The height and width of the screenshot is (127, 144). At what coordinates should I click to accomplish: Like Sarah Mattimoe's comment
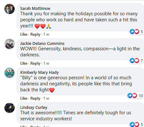[24, 34]
